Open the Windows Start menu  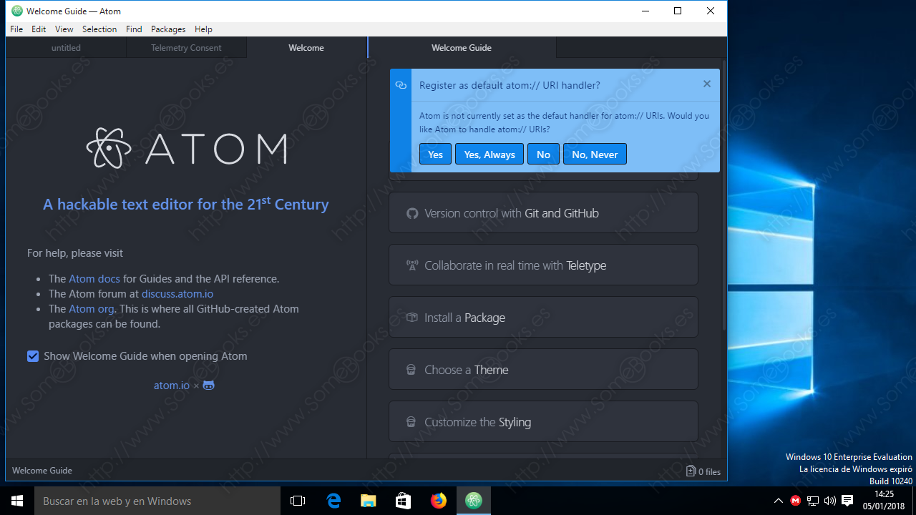pyautogui.click(x=17, y=501)
